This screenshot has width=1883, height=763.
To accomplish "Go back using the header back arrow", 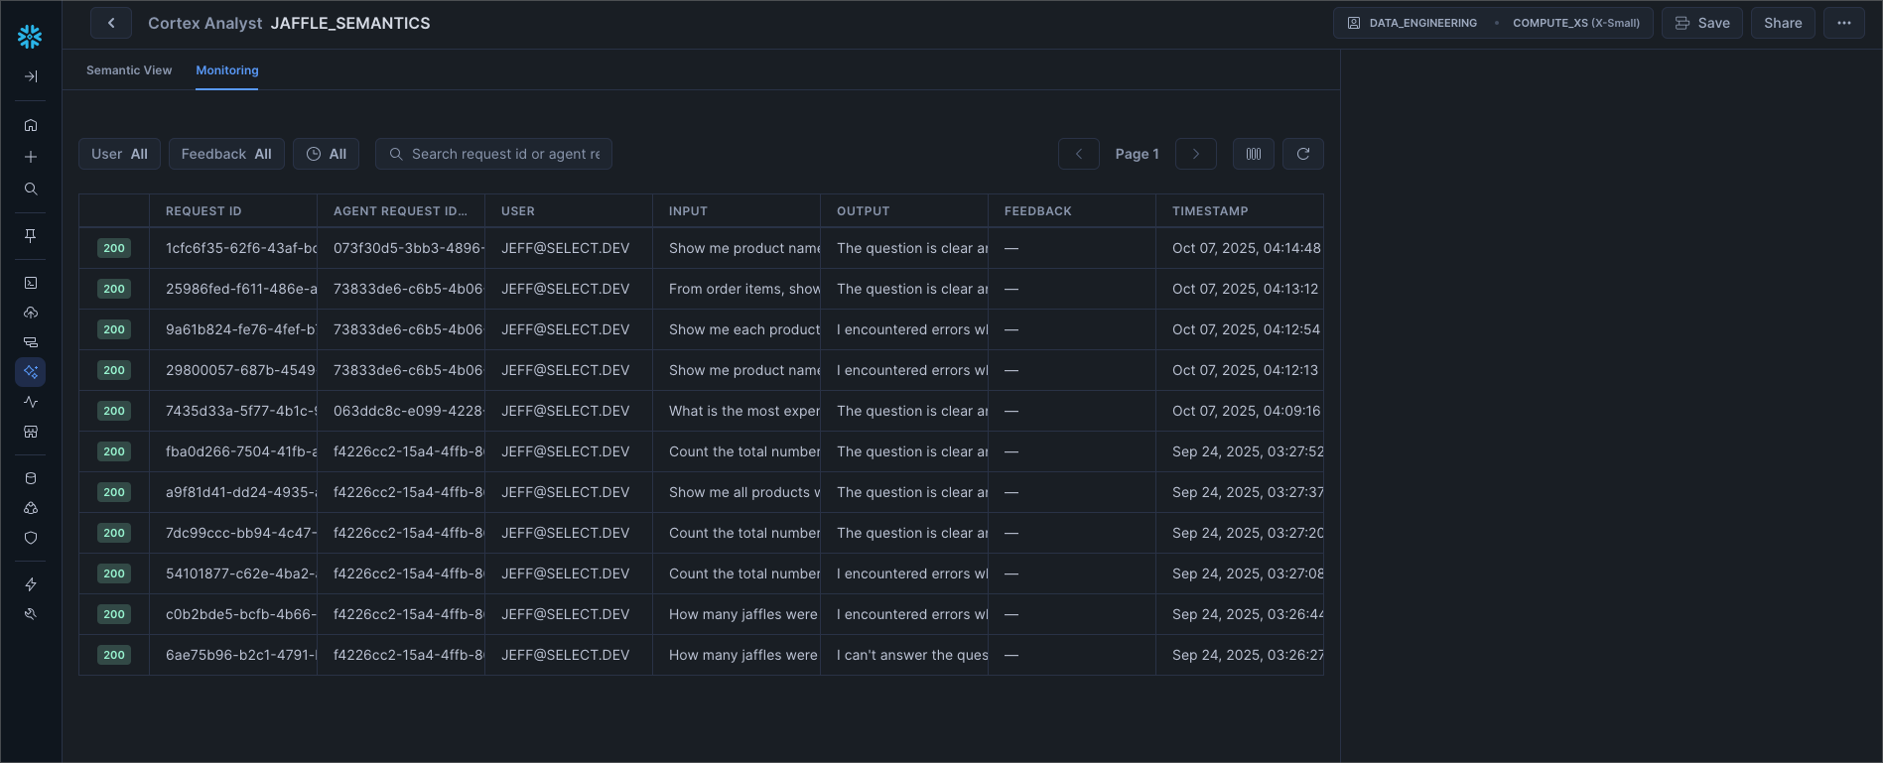I will (x=111, y=23).
